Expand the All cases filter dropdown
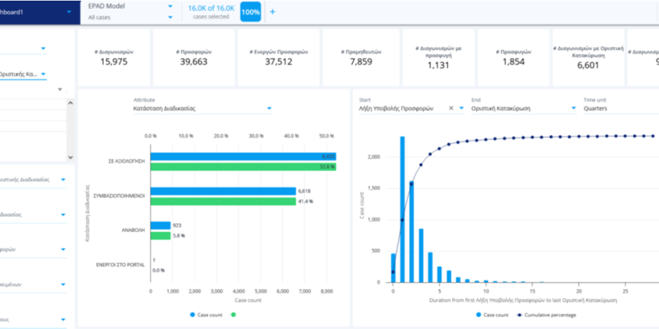This screenshot has height=329, width=659. 170,17
